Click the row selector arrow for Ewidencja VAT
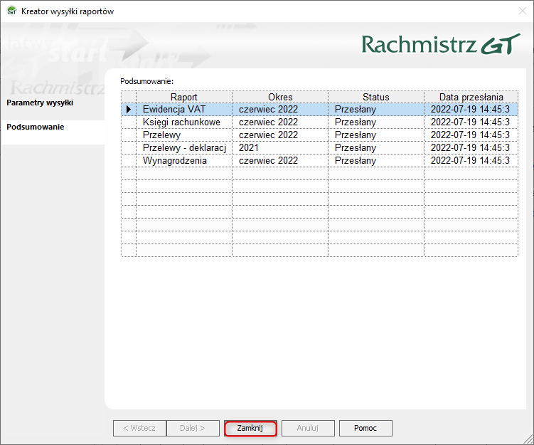 (x=129, y=110)
